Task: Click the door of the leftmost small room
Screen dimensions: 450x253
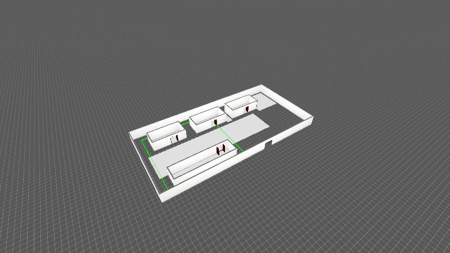Action: (175, 138)
